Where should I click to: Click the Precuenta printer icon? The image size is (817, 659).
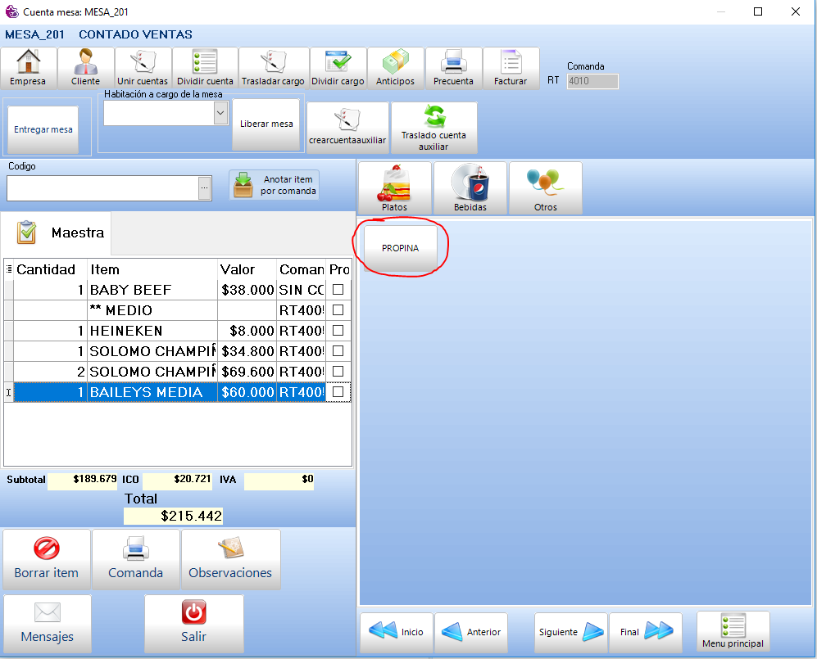pos(453,63)
